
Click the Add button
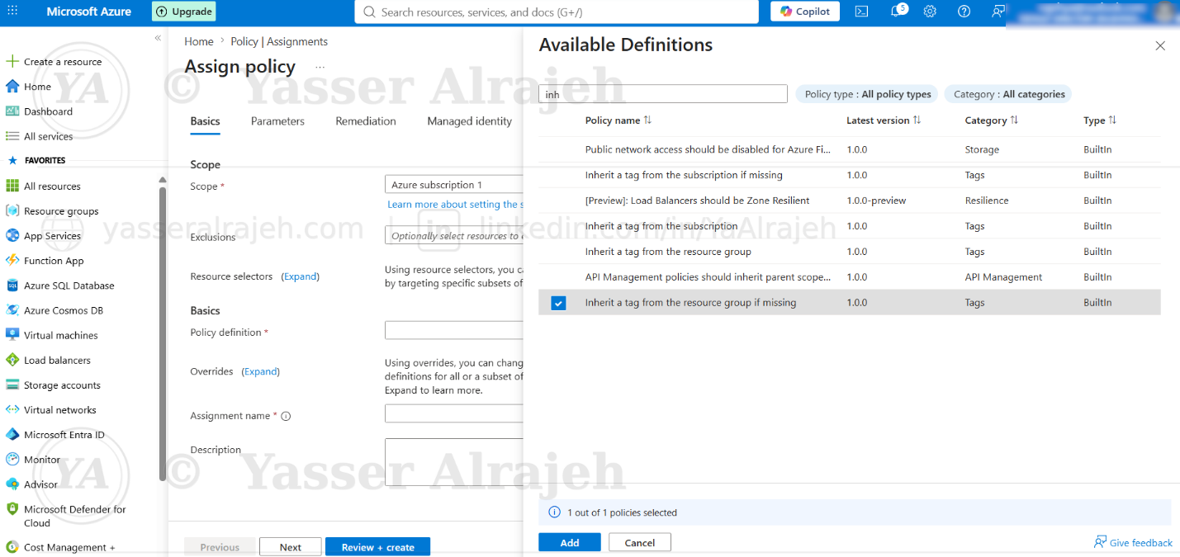coord(570,542)
